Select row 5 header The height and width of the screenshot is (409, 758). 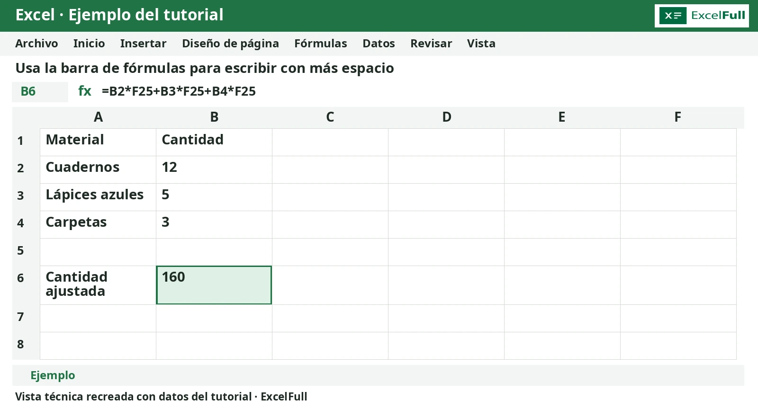pos(26,252)
